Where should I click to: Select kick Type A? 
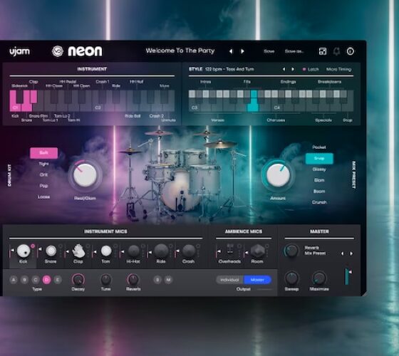pos(14,280)
